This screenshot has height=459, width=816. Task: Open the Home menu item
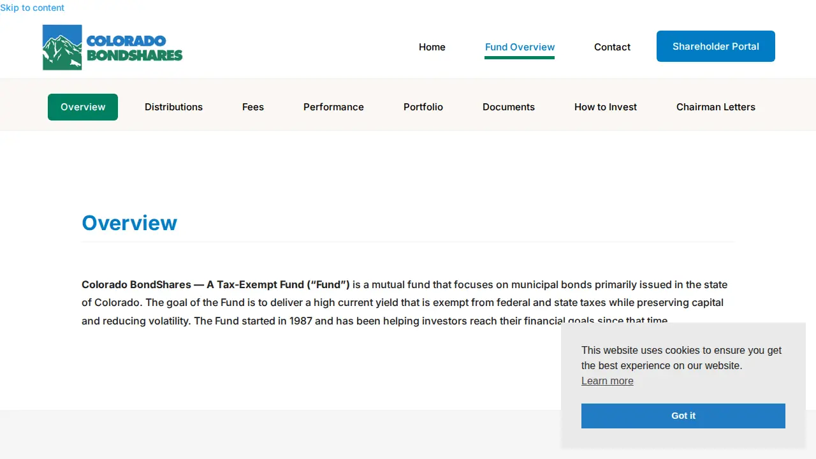click(432, 47)
